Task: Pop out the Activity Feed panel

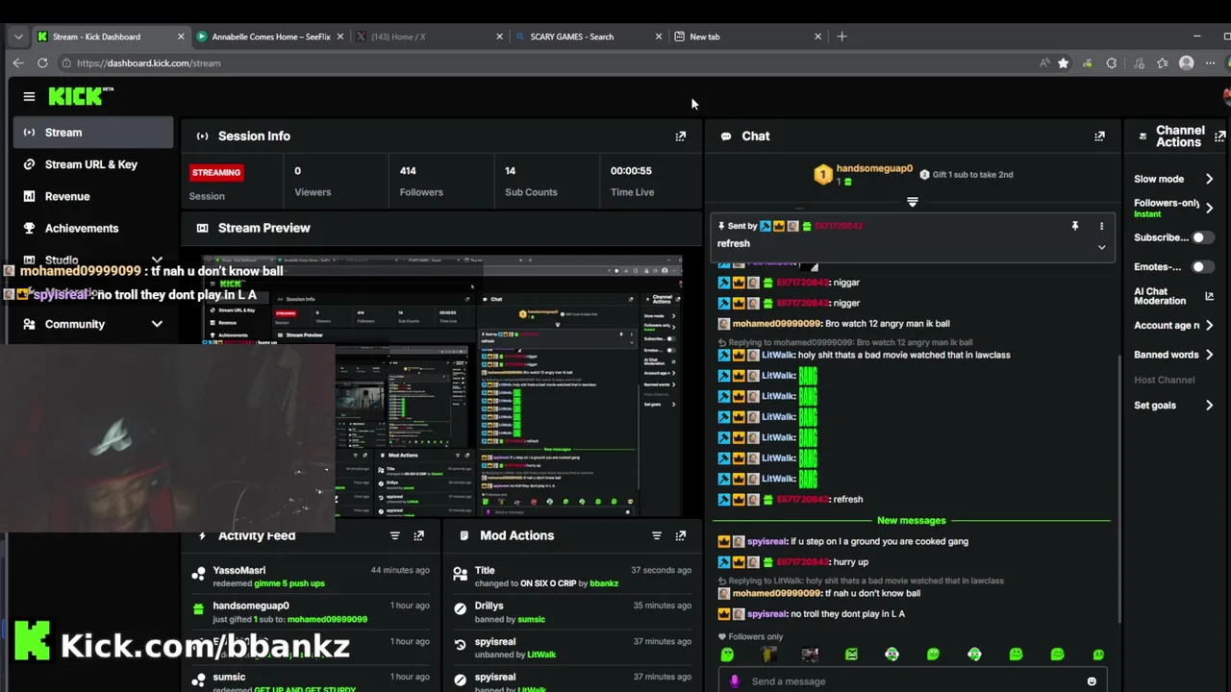Action: [418, 535]
